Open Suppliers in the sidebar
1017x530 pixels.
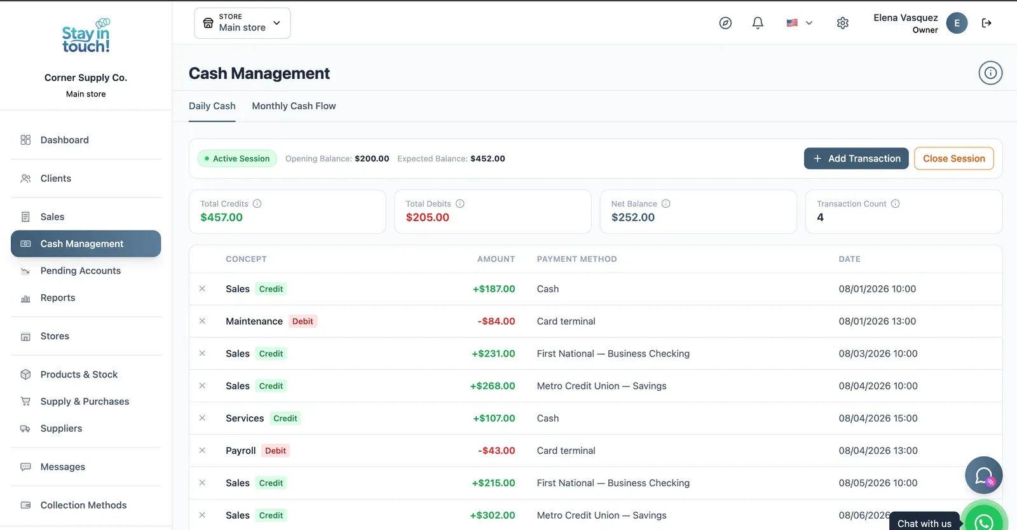[86, 428]
